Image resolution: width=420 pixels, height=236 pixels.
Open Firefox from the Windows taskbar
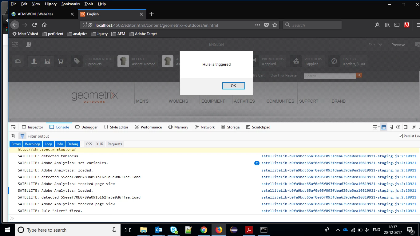[x=219, y=230]
